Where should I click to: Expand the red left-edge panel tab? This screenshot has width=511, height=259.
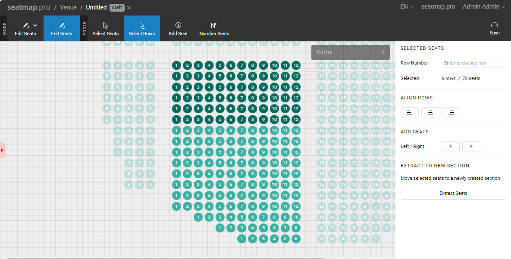pyautogui.click(x=2, y=150)
